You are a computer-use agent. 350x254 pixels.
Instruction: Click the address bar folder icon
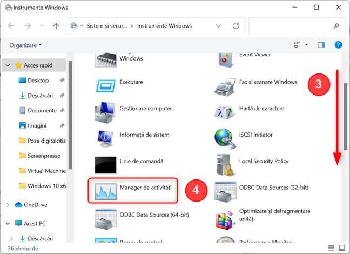73,26
